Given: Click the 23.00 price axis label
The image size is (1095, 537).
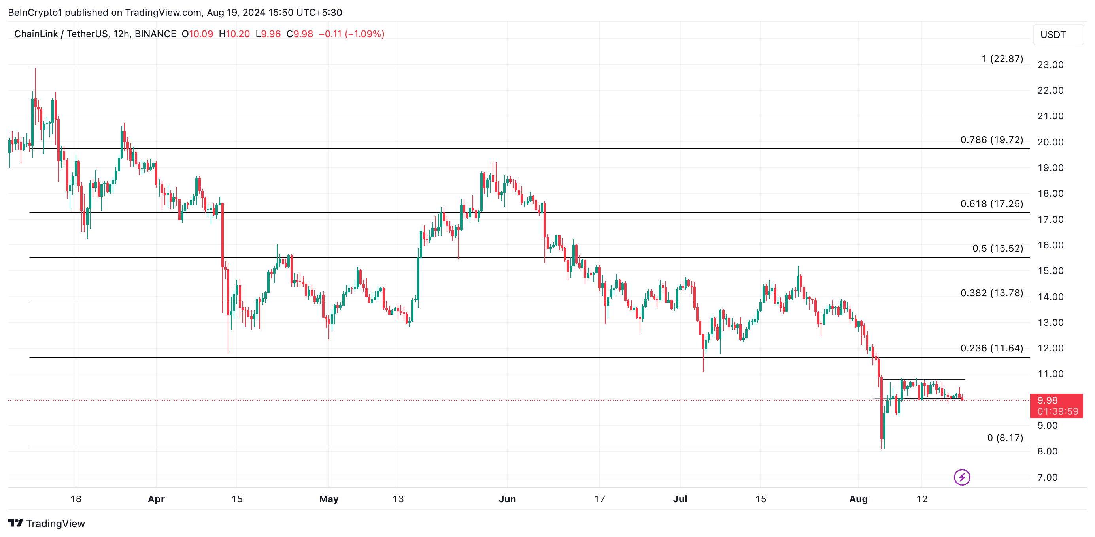Looking at the screenshot, I should click(1050, 64).
